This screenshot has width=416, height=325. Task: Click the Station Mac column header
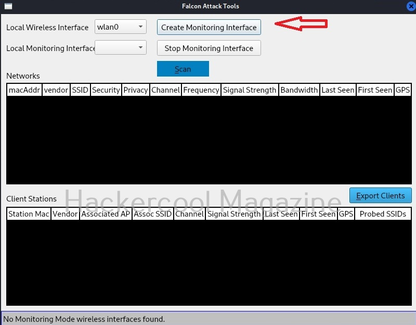pyautogui.click(x=29, y=214)
